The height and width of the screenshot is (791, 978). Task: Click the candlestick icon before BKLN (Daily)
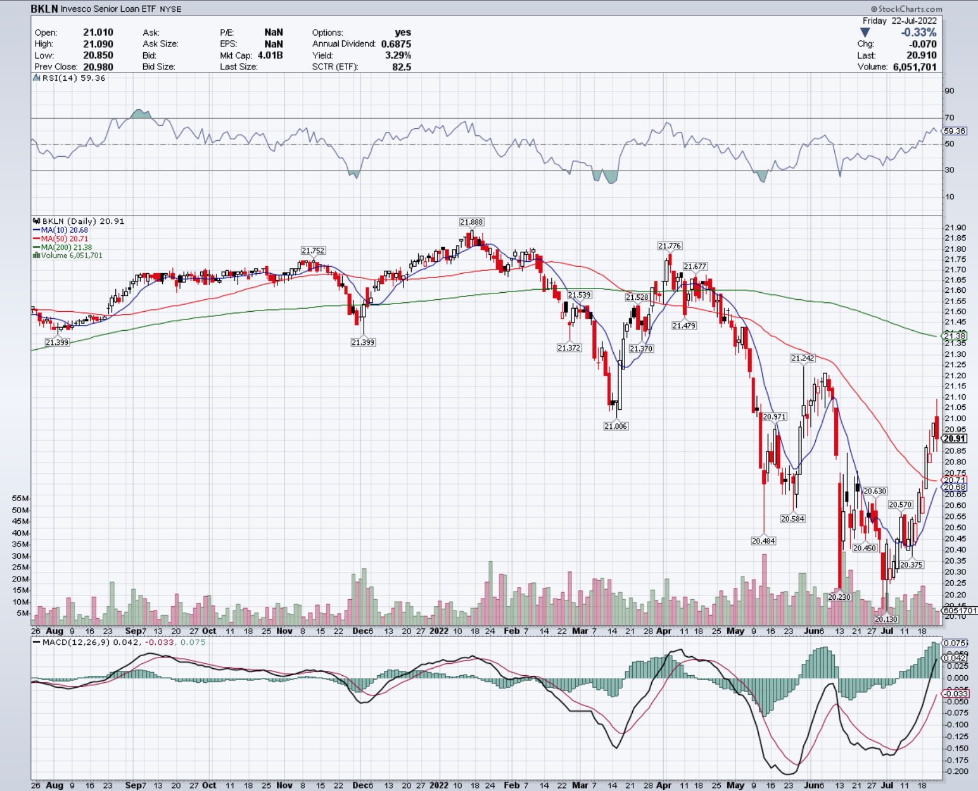(x=36, y=221)
